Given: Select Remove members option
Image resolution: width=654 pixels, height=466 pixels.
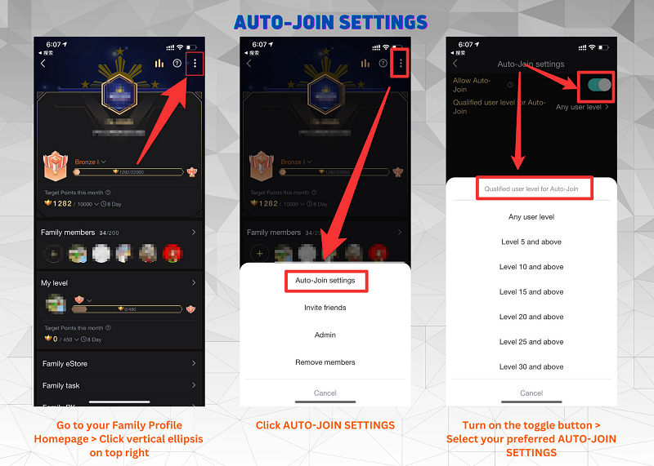Looking at the screenshot, I should tap(325, 362).
